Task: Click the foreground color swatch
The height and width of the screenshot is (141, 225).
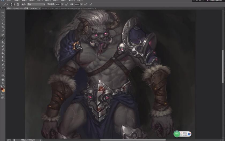Action: tap(2, 89)
